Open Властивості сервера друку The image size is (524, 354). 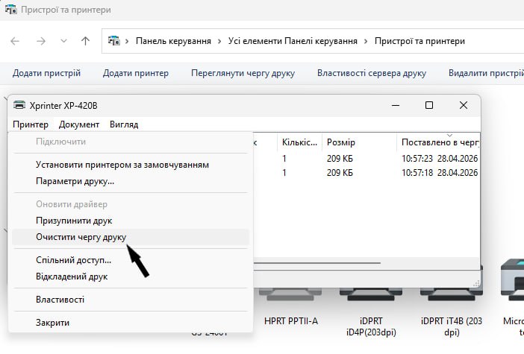coord(372,73)
